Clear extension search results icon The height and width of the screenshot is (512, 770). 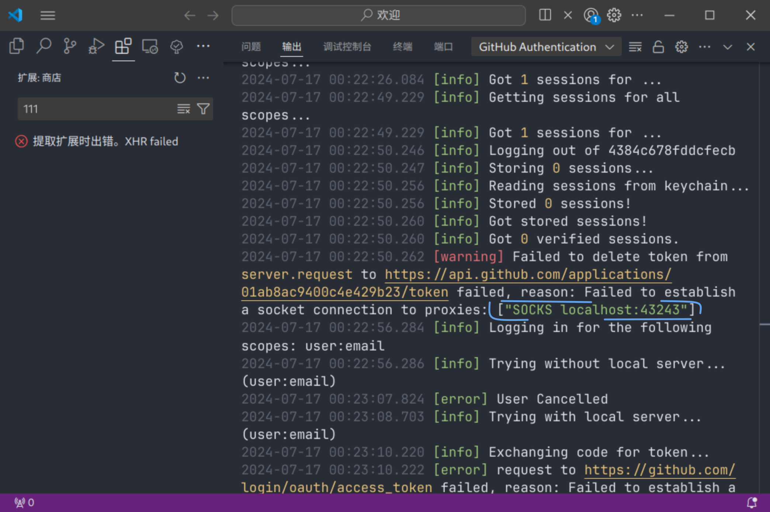(x=183, y=109)
